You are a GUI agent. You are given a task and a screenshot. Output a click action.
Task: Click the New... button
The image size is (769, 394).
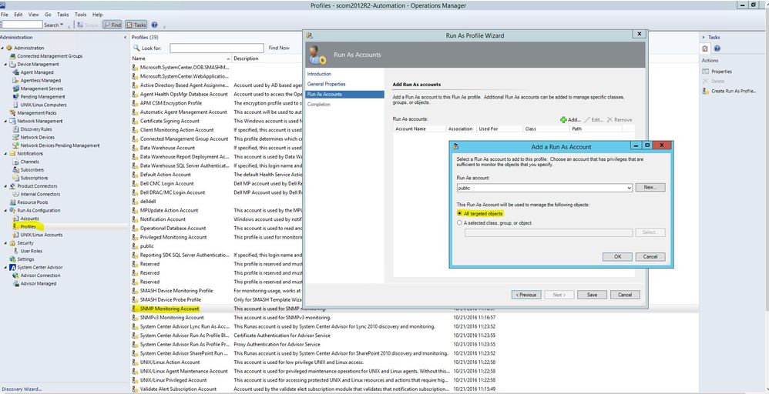click(650, 188)
